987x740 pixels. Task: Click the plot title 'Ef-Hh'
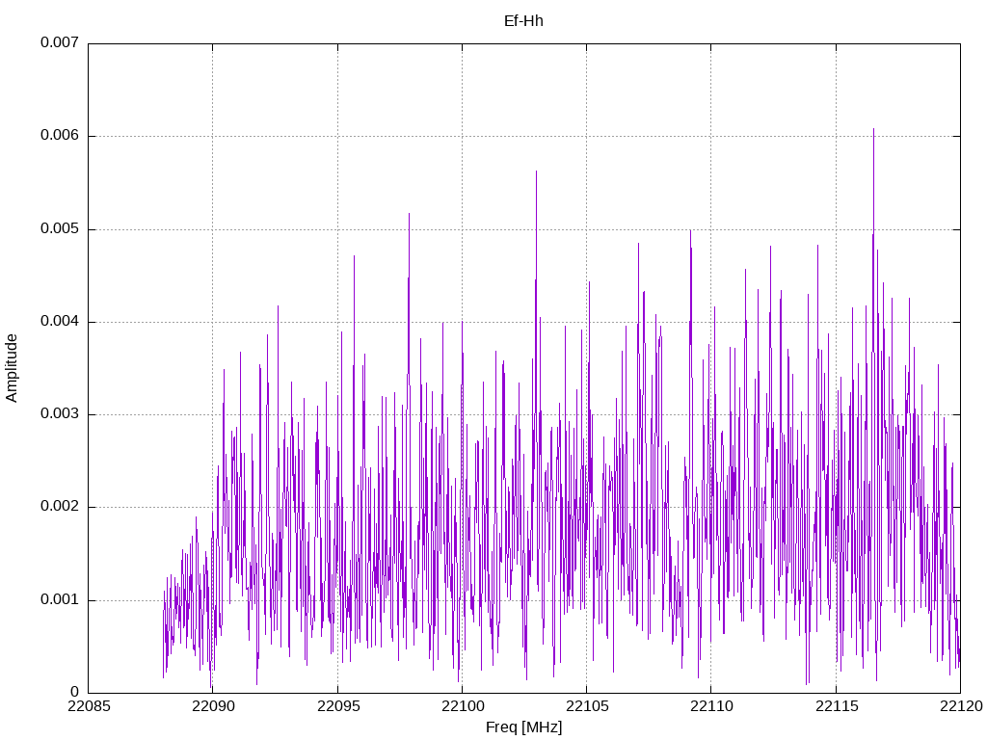click(x=523, y=21)
